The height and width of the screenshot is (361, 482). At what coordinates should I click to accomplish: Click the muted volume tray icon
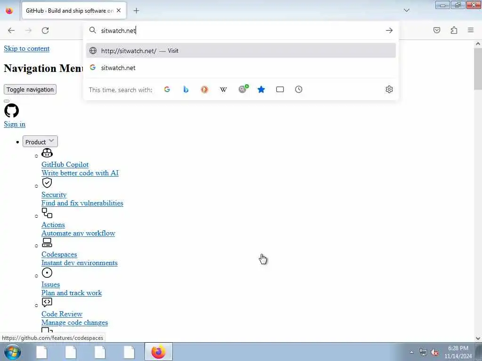click(434, 353)
